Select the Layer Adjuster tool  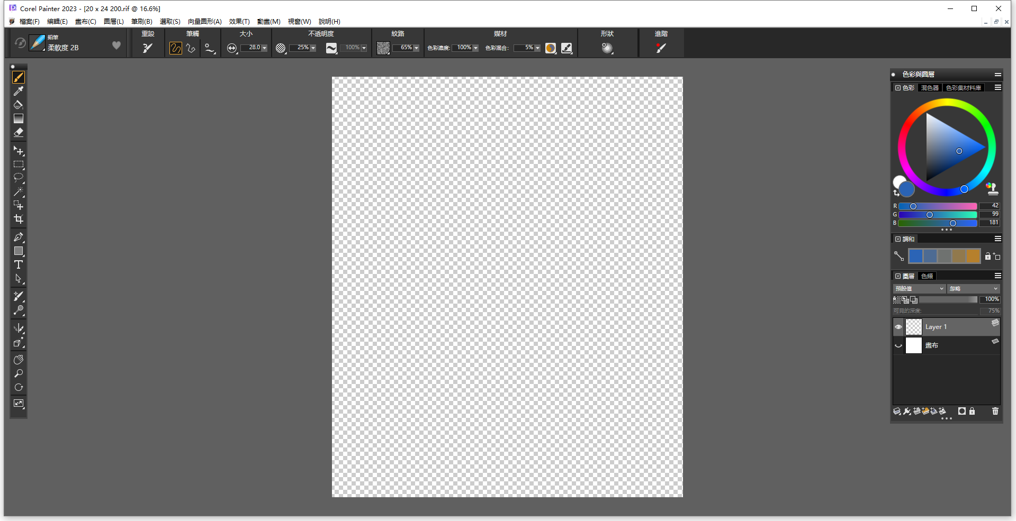click(19, 151)
